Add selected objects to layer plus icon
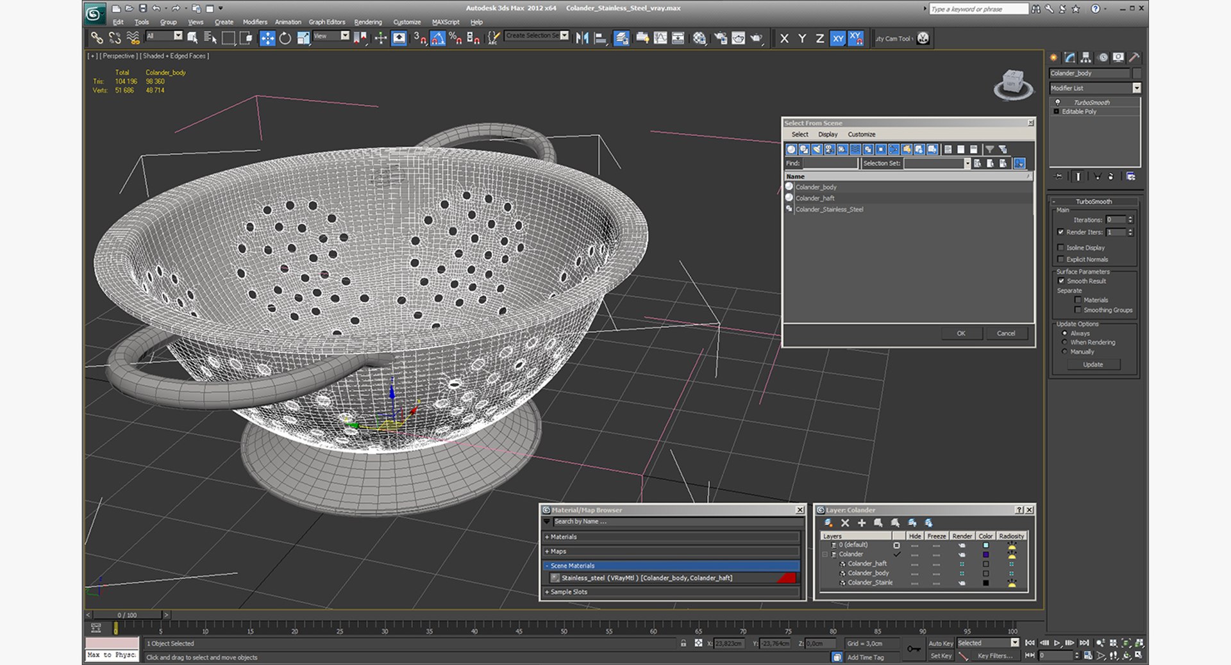 click(x=862, y=523)
